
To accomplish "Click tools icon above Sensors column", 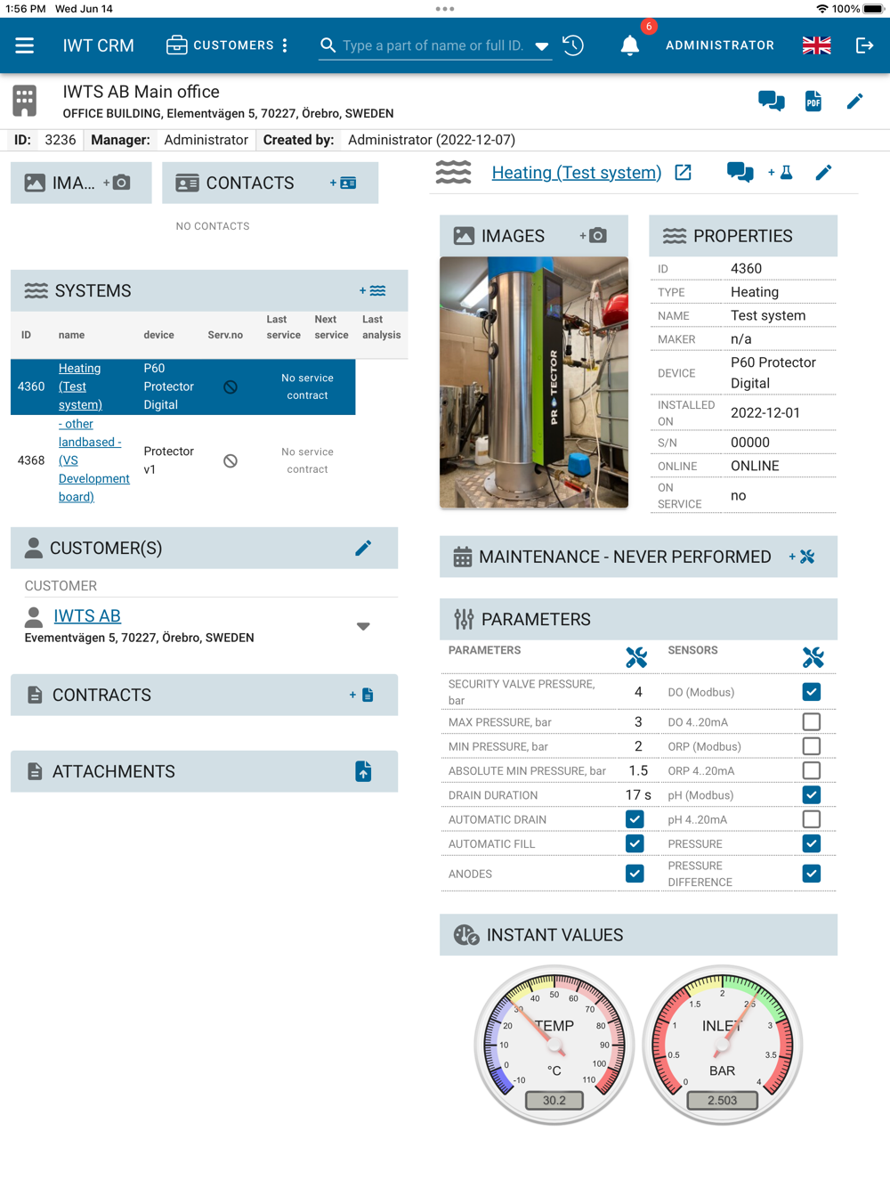I will 813,657.
